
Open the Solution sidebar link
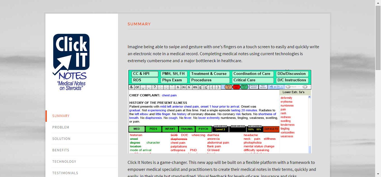coord(61,139)
